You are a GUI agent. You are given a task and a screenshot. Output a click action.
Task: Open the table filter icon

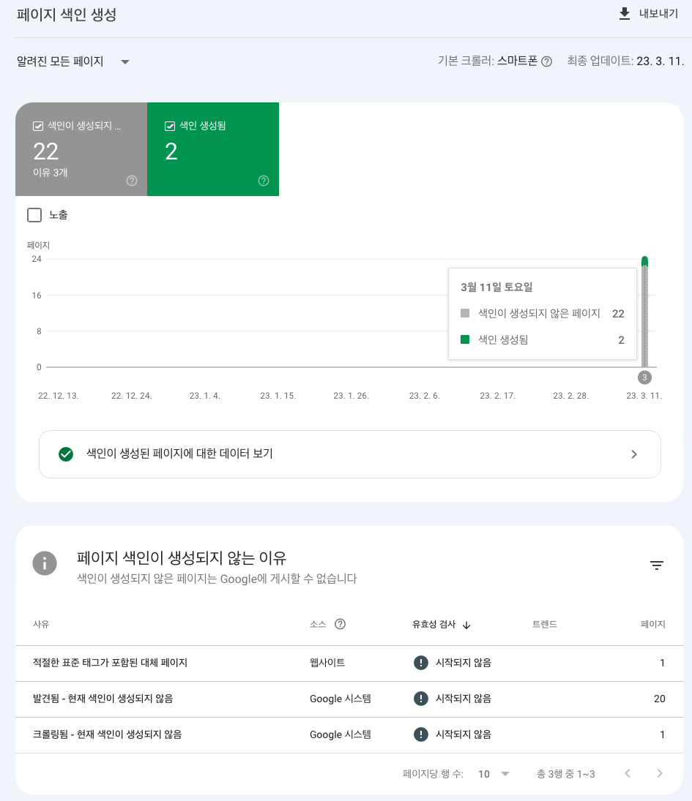[657, 565]
